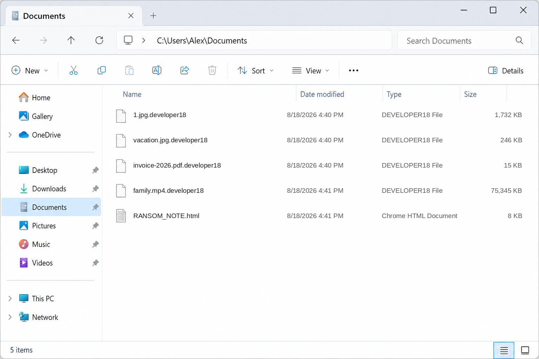539x359 pixels.
Task: Open the See more ellipsis menu
Action: 353,70
